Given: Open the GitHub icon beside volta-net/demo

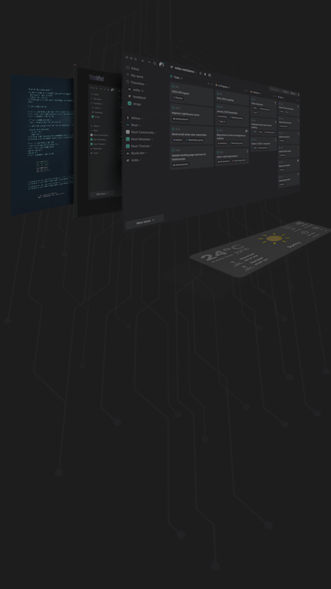Looking at the screenshot, I should pyautogui.click(x=209, y=75).
